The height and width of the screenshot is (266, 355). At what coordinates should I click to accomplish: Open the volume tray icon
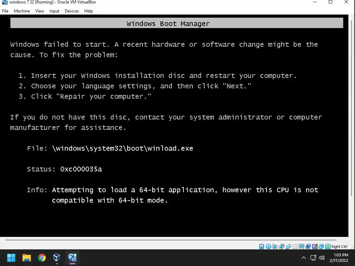click(x=321, y=258)
